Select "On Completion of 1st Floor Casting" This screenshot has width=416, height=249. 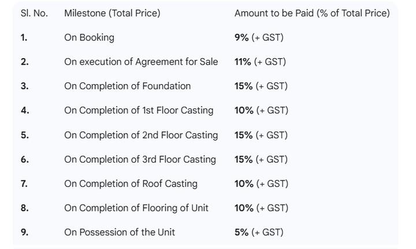coord(139,110)
